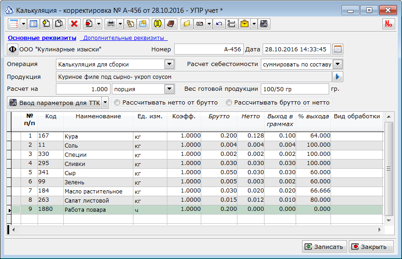Open the dropdown next to briefcase icon

click(x=254, y=24)
